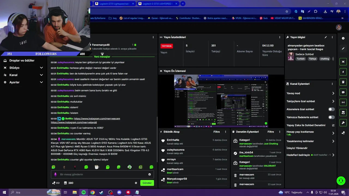Switch to second Logitech G G733 LIGHTSPEED tab

click(158, 4)
